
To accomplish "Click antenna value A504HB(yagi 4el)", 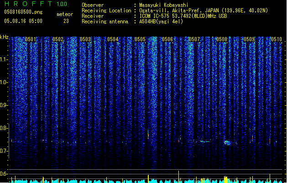I will [161, 22].
